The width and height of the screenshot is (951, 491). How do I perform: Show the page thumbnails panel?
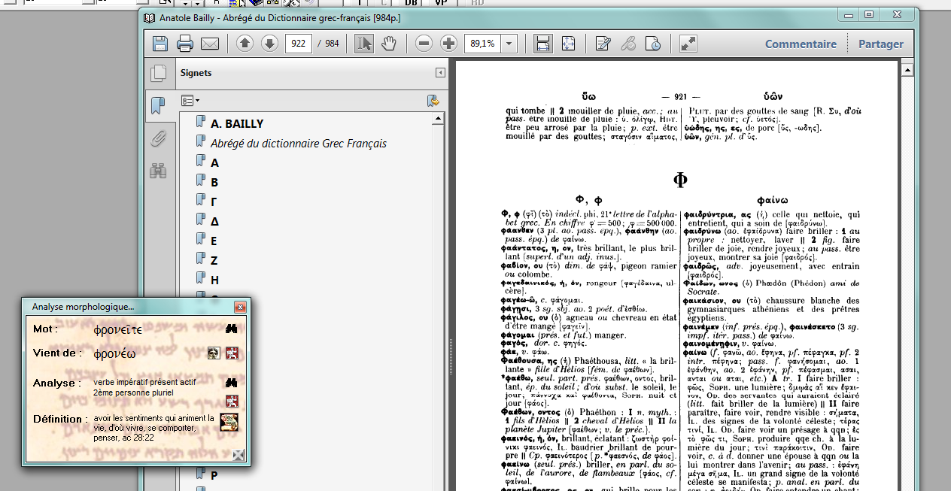(x=158, y=73)
